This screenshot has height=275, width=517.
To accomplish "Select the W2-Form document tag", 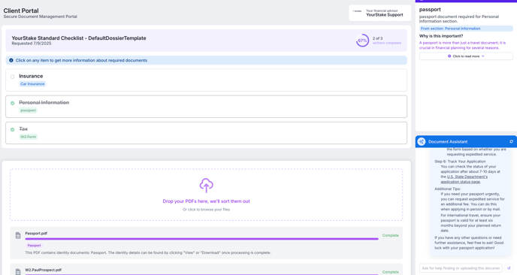I will [28, 137].
